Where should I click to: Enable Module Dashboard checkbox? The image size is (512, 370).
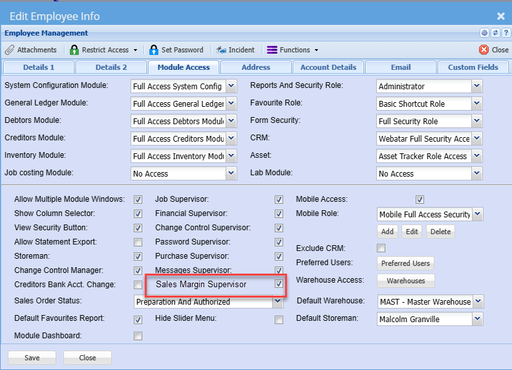pos(138,336)
